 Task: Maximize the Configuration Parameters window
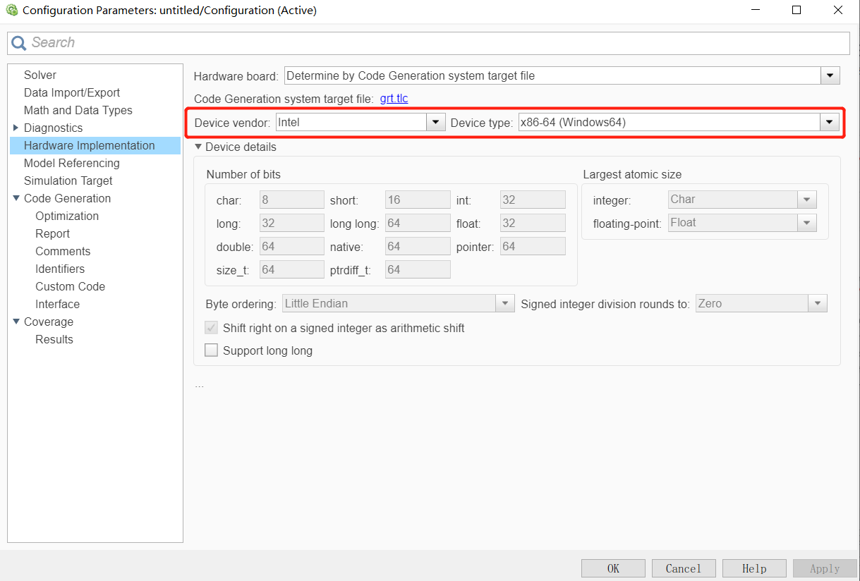pyautogui.click(x=797, y=11)
